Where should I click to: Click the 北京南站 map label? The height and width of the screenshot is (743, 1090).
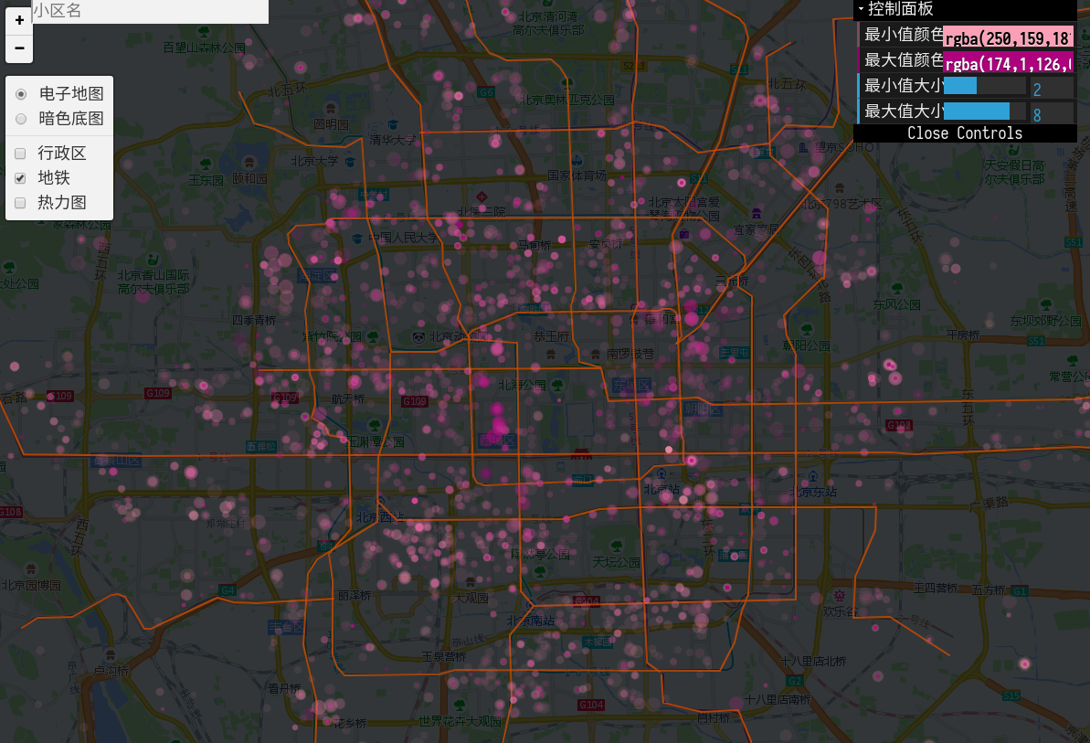[x=531, y=621]
